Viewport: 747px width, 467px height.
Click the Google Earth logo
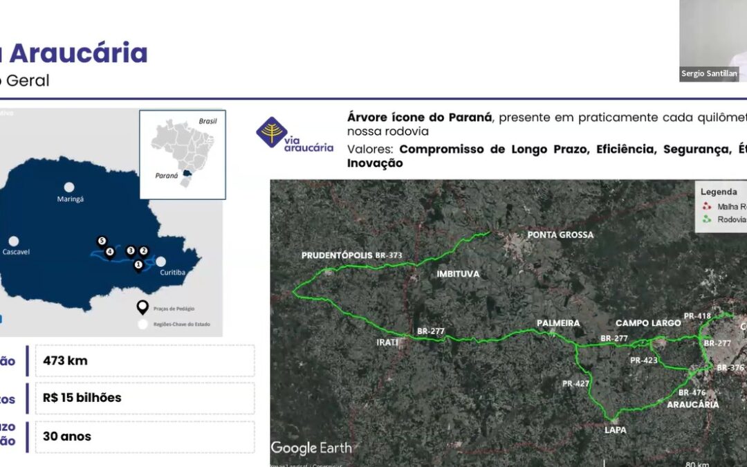pos(312,448)
